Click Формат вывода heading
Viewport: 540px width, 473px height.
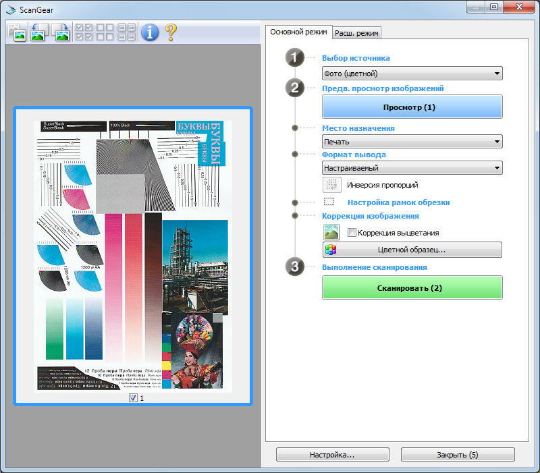[x=354, y=155]
